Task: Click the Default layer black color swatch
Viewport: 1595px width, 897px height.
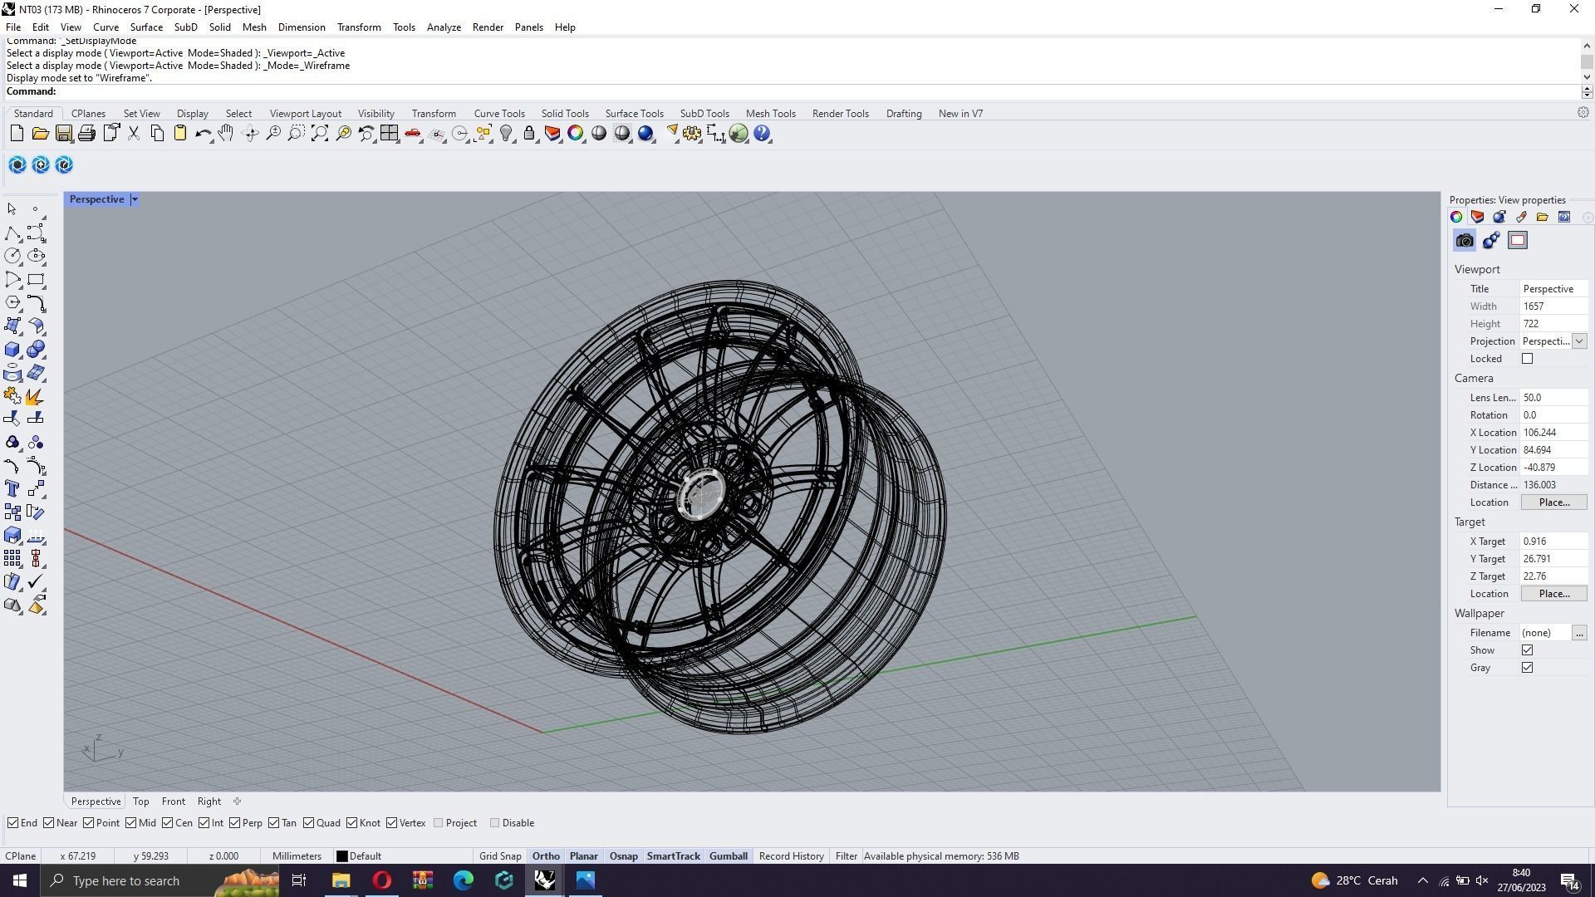Action: [341, 856]
